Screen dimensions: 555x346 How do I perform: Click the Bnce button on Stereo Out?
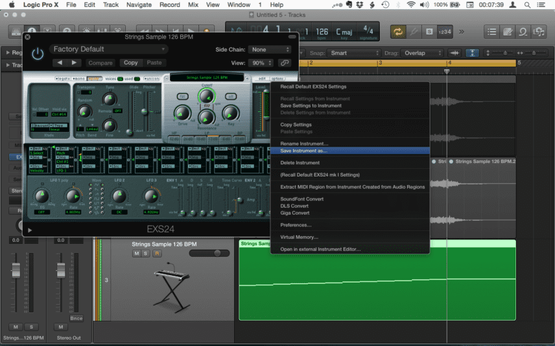click(76, 318)
